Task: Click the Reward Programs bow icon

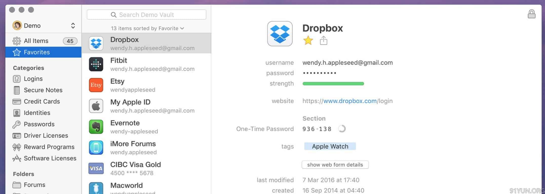Action: coord(16,147)
